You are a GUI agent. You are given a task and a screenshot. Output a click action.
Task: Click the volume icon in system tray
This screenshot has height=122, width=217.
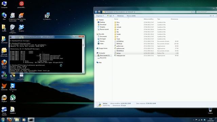(202, 120)
